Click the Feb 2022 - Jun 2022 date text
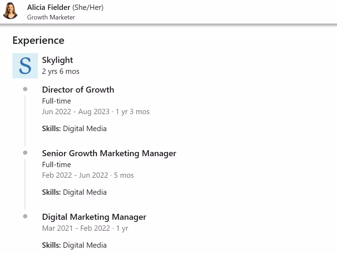337x253 pixels. [75, 175]
